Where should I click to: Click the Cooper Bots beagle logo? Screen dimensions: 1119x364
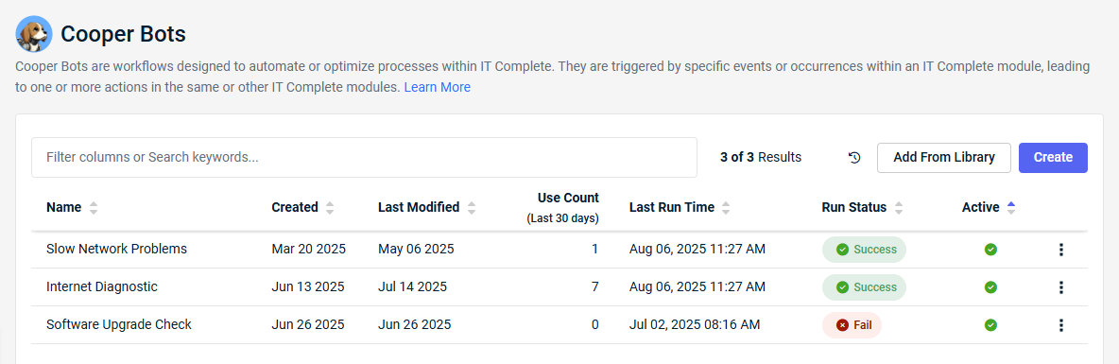click(33, 33)
